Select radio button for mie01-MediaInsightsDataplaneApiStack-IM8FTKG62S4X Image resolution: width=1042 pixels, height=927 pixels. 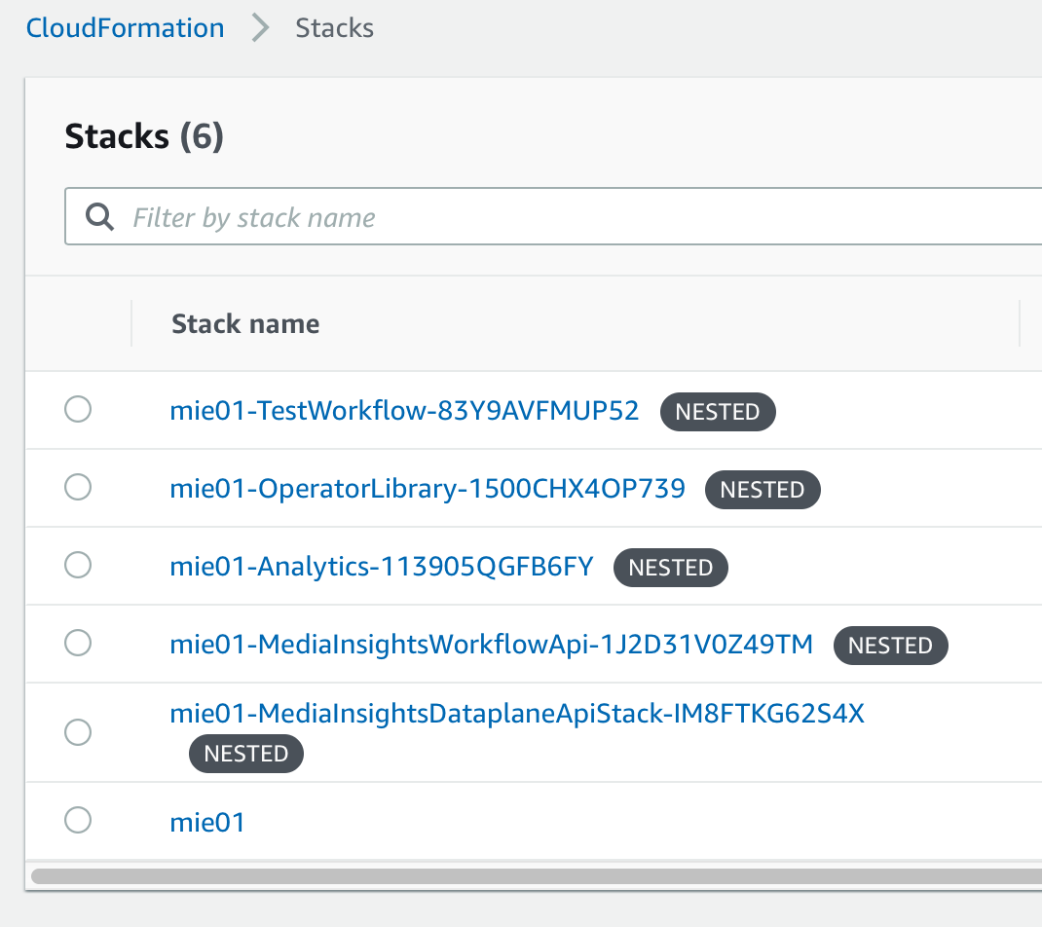(78, 732)
